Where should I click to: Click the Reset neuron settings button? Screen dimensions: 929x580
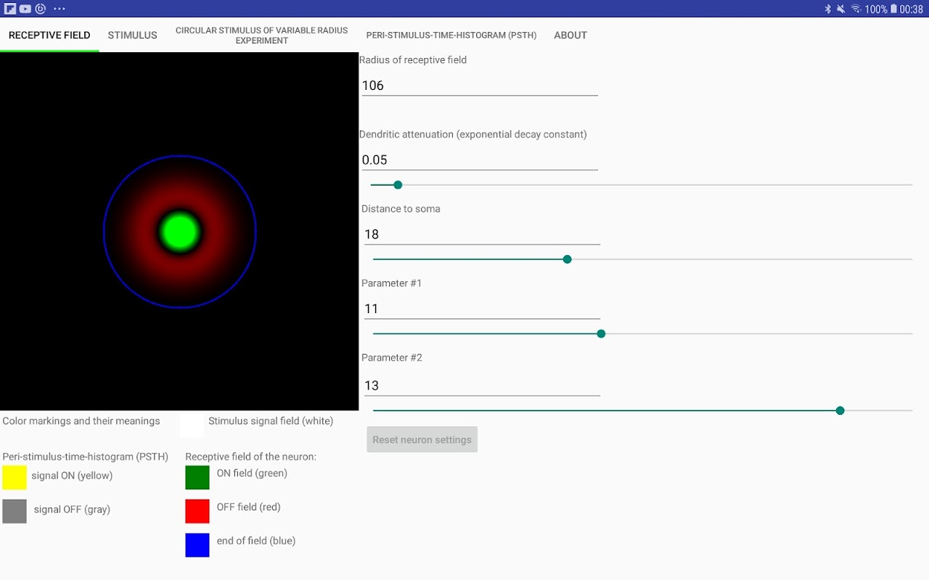tap(422, 439)
